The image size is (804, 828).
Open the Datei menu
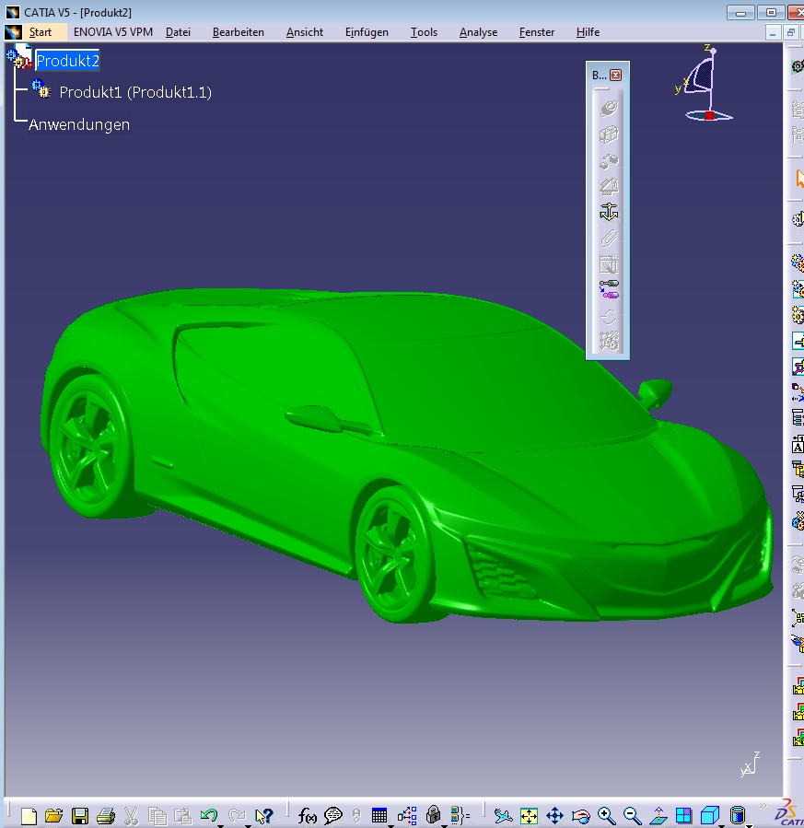[178, 32]
